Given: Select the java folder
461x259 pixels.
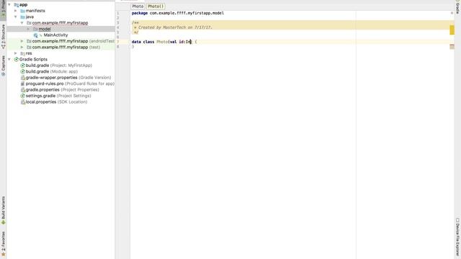Looking at the screenshot, I should point(30,17).
